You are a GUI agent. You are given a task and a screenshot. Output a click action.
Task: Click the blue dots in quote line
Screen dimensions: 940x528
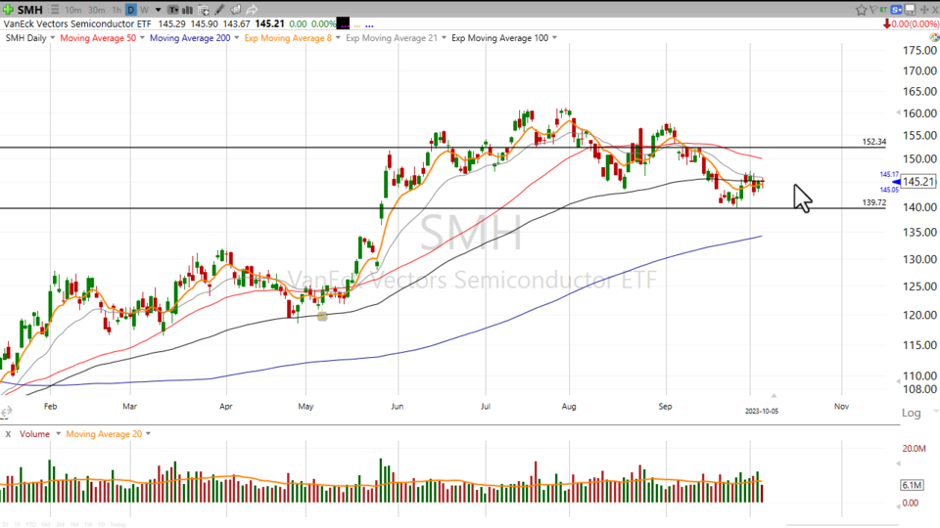click(x=369, y=25)
